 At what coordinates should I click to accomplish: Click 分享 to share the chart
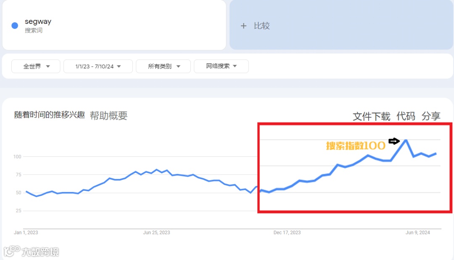tap(431, 116)
